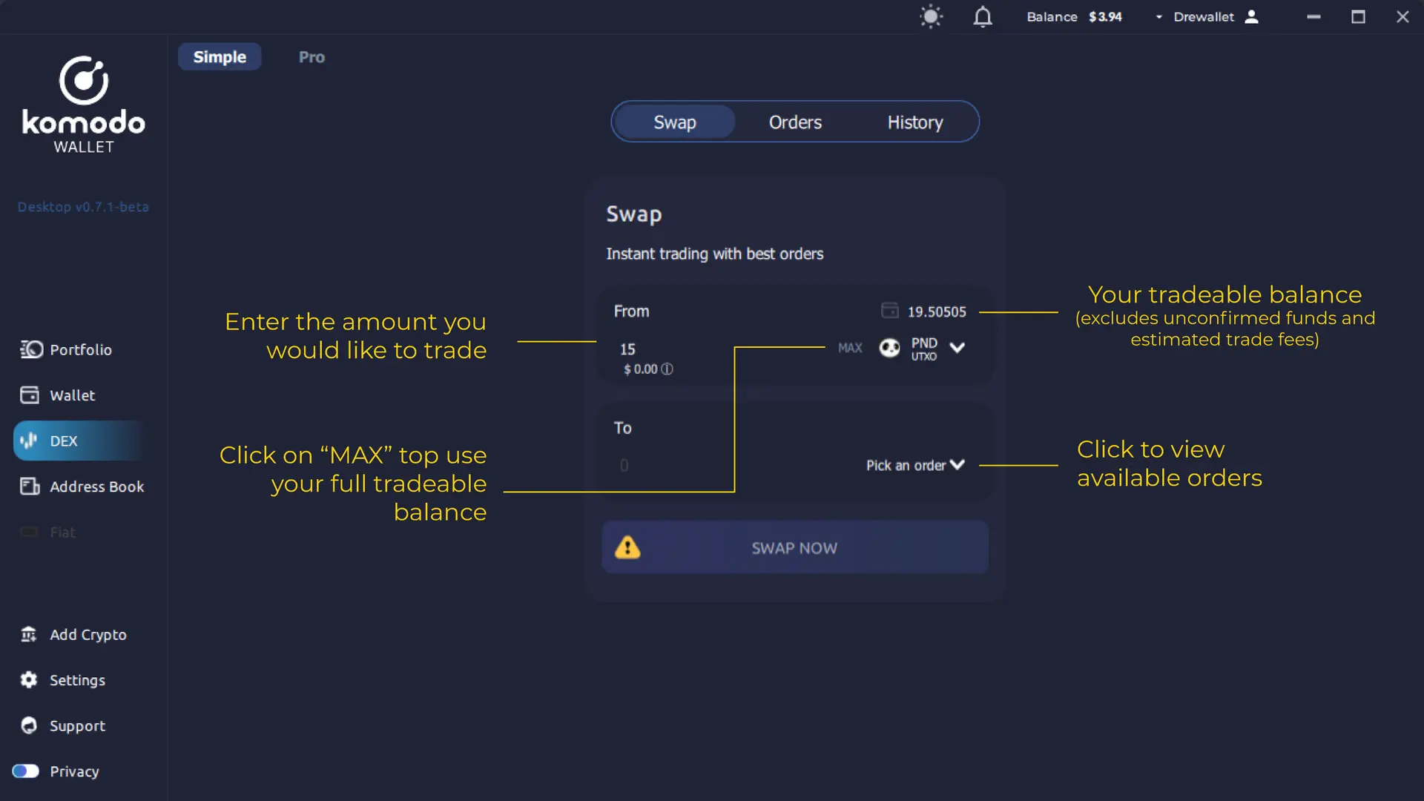Click the SWAP NOW button
This screenshot has height=801, width=1424.
pyautogui.click(x=794, y=548)
